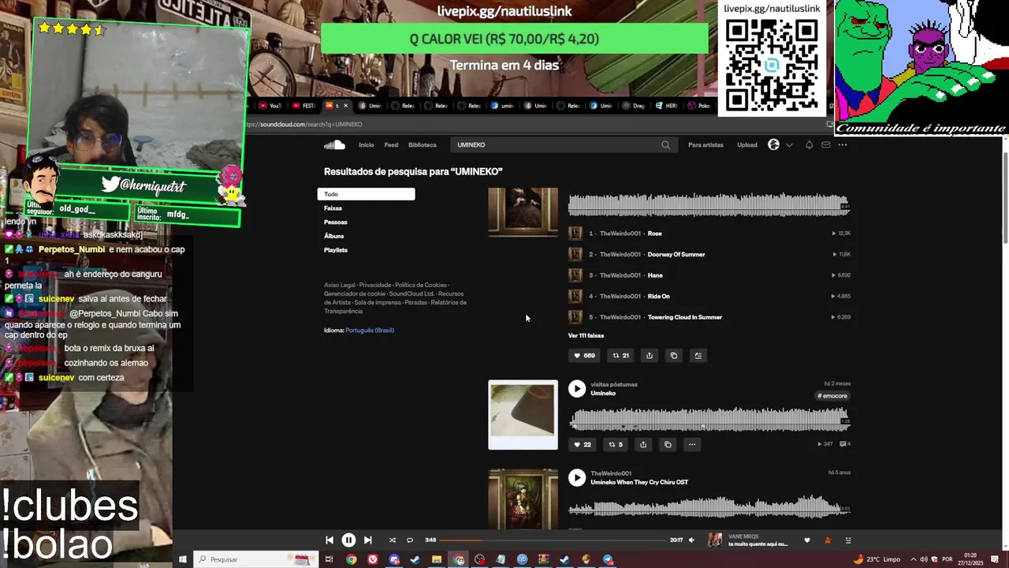Toggle repeat in the player bar
The width and height of the screenshot is (1009, 568).
[409, 540]
